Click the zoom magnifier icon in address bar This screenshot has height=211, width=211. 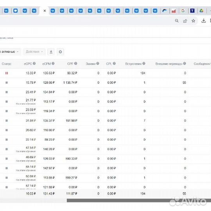click(177, 21)
